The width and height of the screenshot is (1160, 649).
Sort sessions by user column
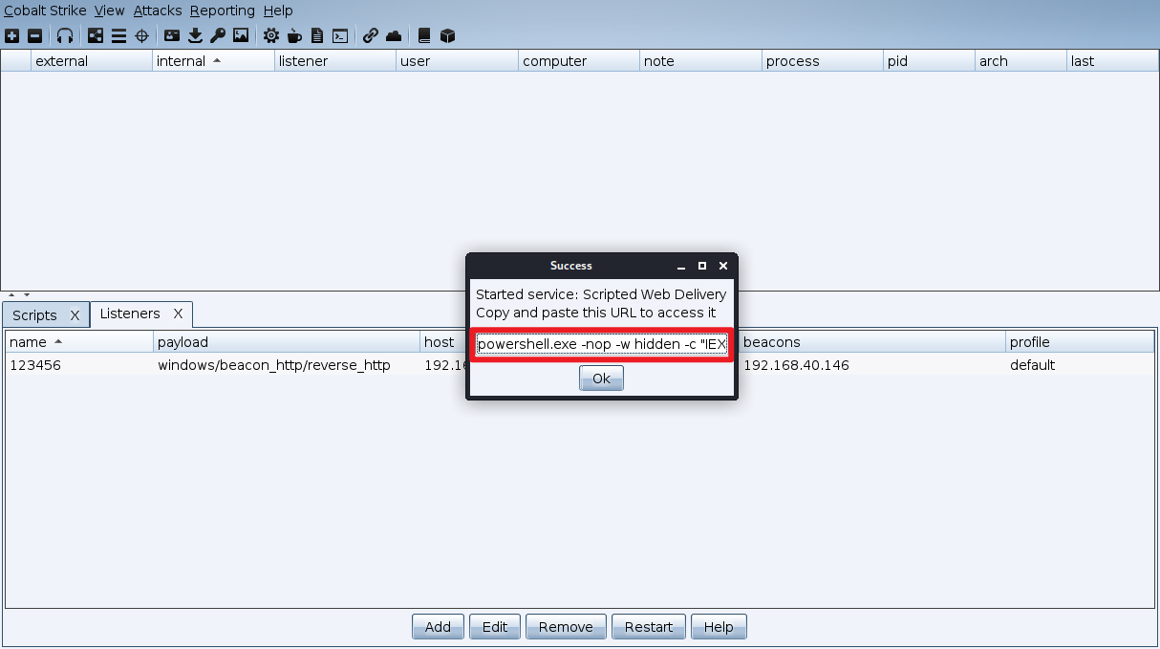(x=457, y=61)
